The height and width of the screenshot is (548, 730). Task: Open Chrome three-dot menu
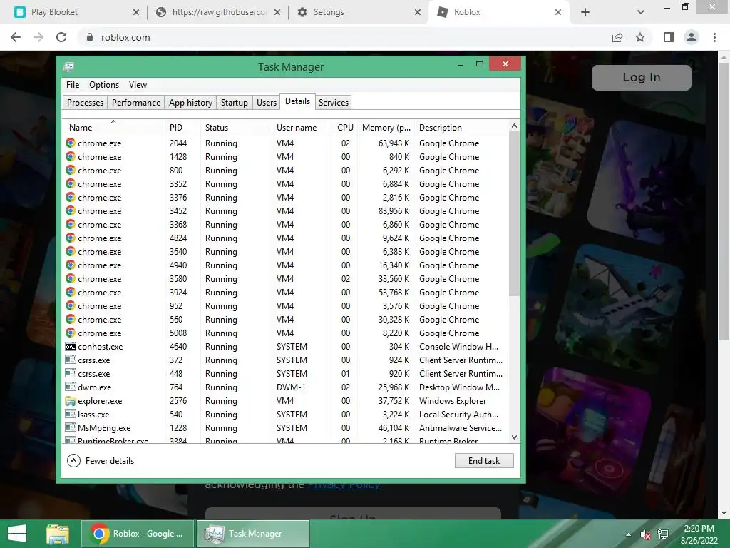coord(714,37)
